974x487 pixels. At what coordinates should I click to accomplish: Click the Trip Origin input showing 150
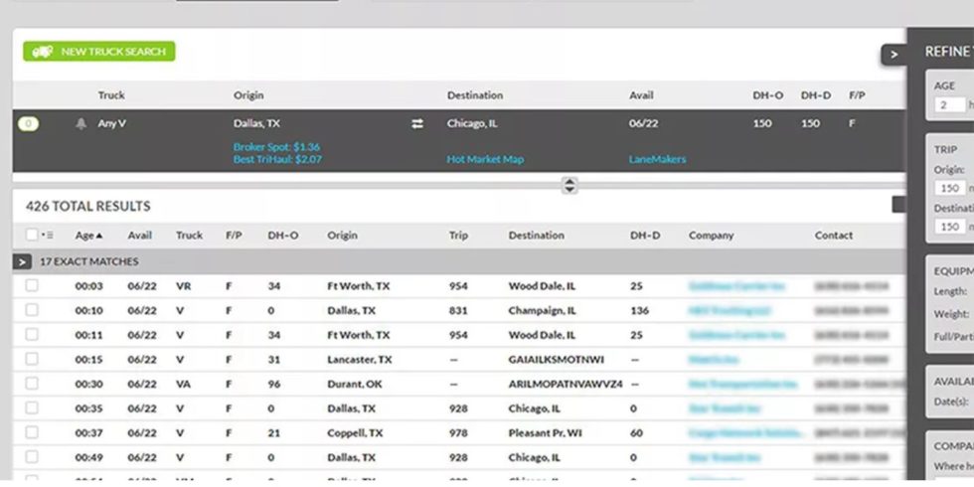pyautogui.click(x=950, y=188)
